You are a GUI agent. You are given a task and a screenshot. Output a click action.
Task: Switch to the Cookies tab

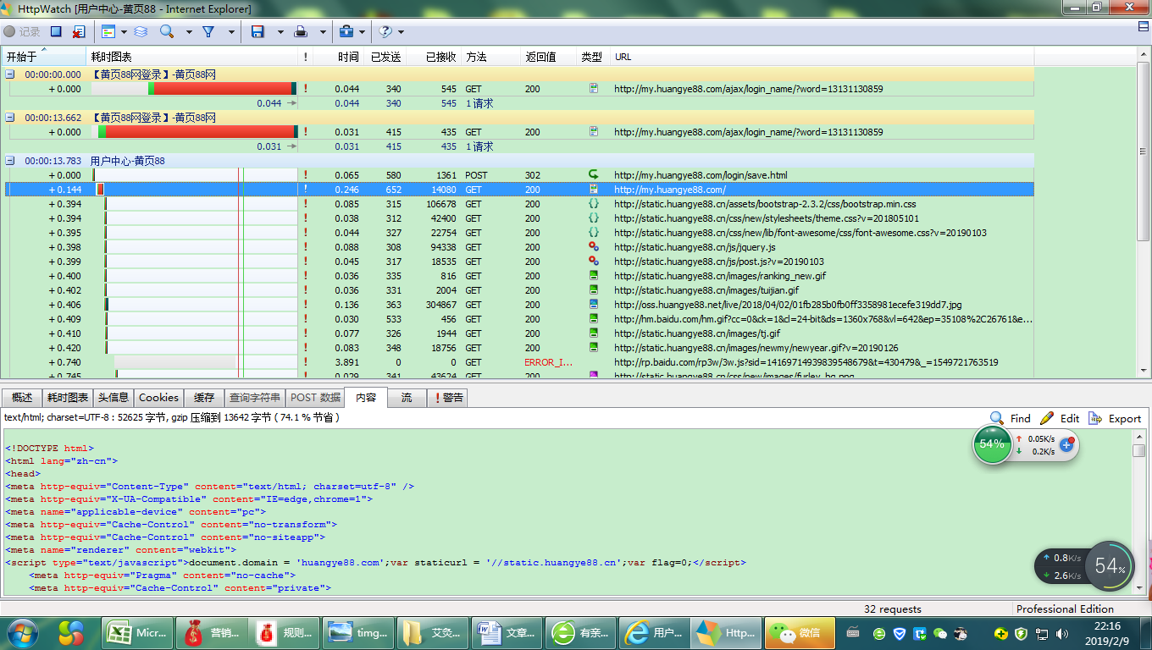(x=158, y=398)
